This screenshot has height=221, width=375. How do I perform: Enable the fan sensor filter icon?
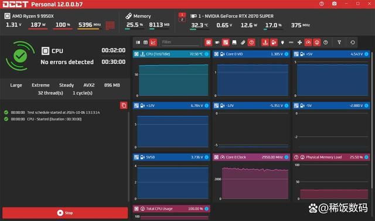pyautogui.click(x=299, y=43)
